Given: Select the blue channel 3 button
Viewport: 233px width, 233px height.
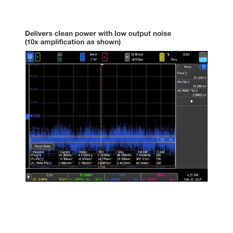Looking at the screenshot, I should 82,57.
